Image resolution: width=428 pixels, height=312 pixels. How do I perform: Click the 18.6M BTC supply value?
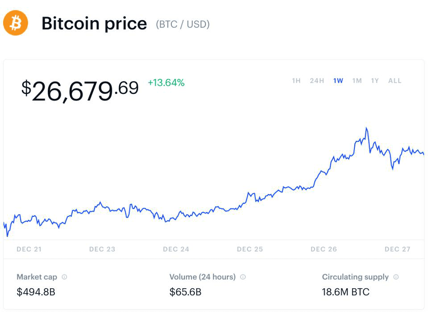(345, 292)
